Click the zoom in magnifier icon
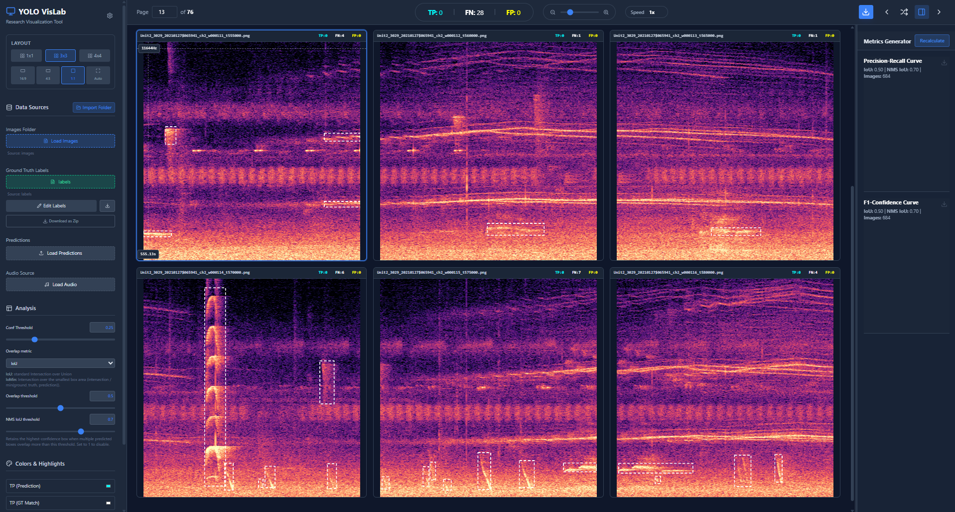 pyautogui.click(x=606, y=12)
